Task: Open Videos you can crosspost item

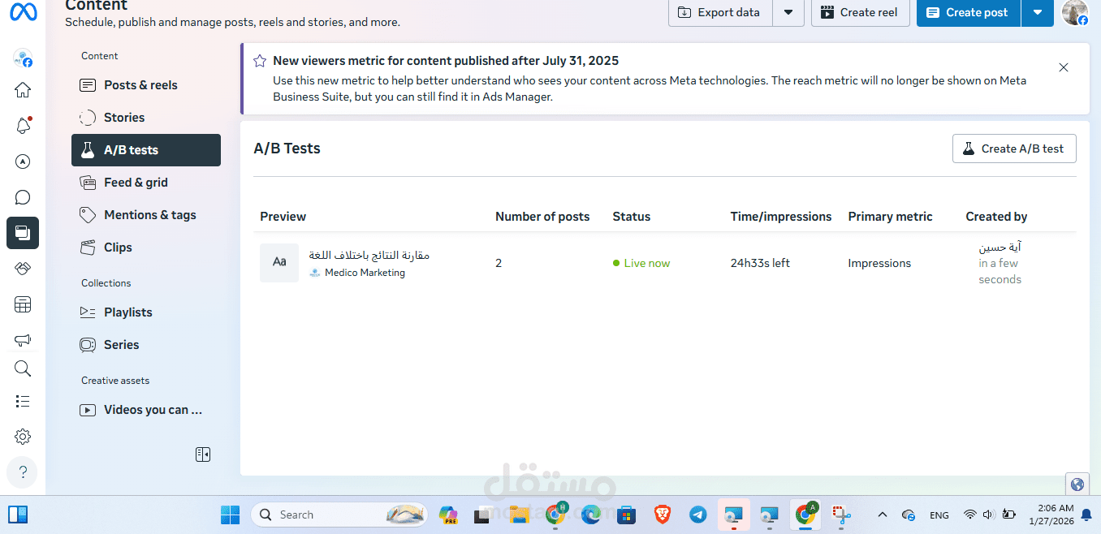Action: point(146,410)
